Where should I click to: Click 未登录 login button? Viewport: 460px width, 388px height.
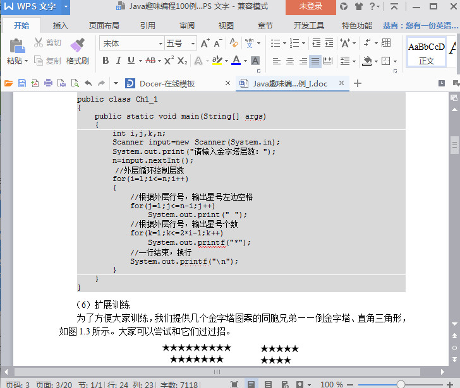click(x=311, y=6)
